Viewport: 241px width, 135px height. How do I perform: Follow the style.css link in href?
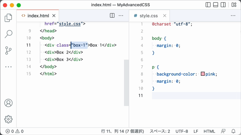pos(70,24)
